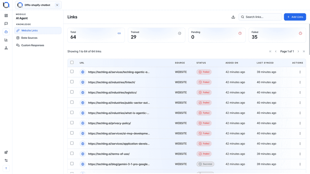The width and height of the screenshot is (310, 174).
Task: Go to previous page arrow
Action: point(276,52)
